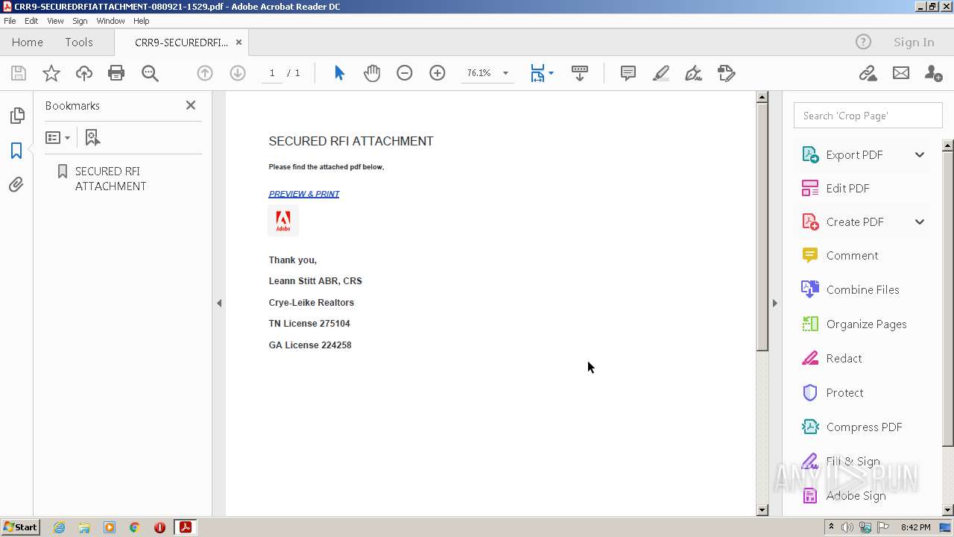Switch to the Tools tab
Image resolution: width=954 pixels, height=537 pixels.
point(79,43)
